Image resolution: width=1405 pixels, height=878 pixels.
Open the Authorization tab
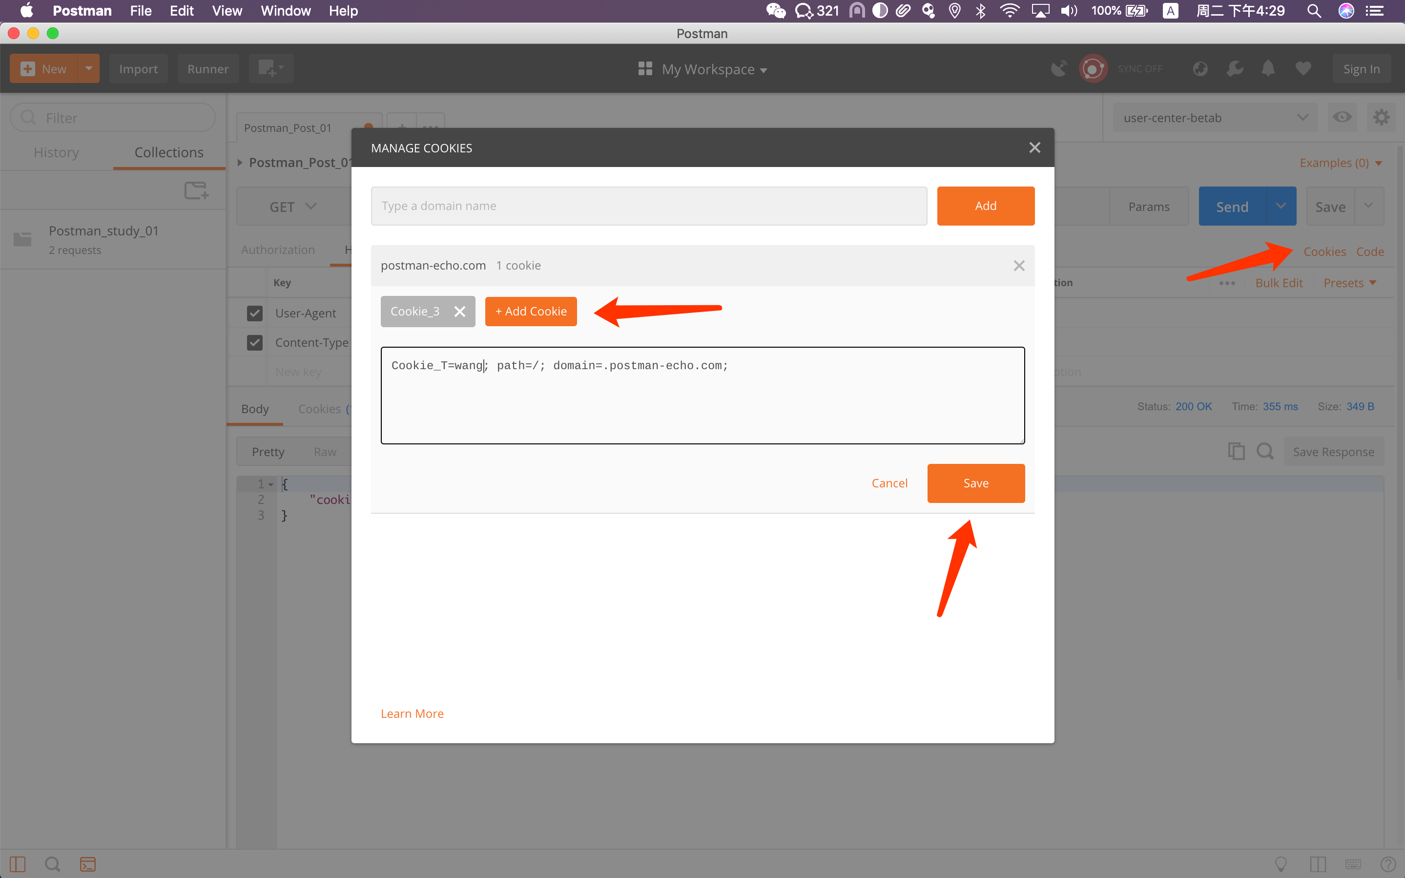tap(278, 250)
